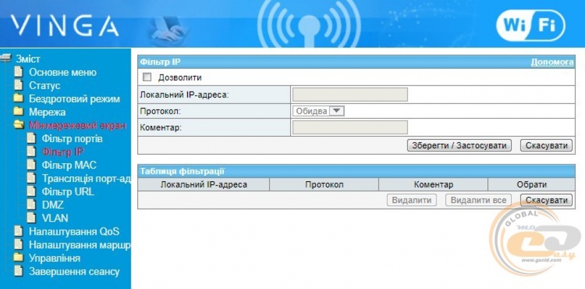
Task: Click the VINGA logo
Action: click(x=64, y=26)
